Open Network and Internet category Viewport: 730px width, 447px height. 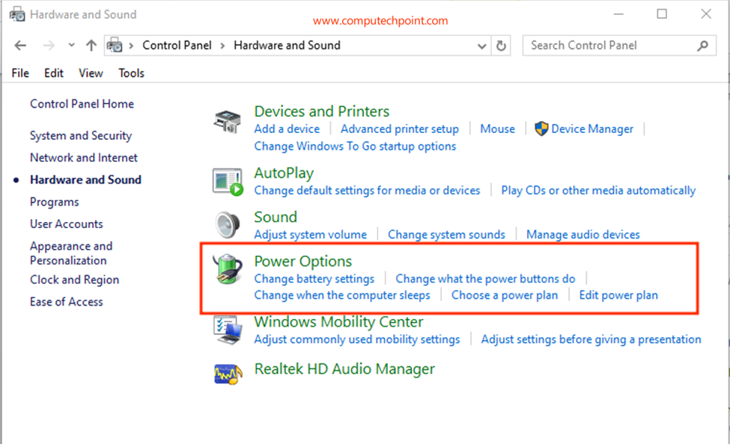point(83,158)
